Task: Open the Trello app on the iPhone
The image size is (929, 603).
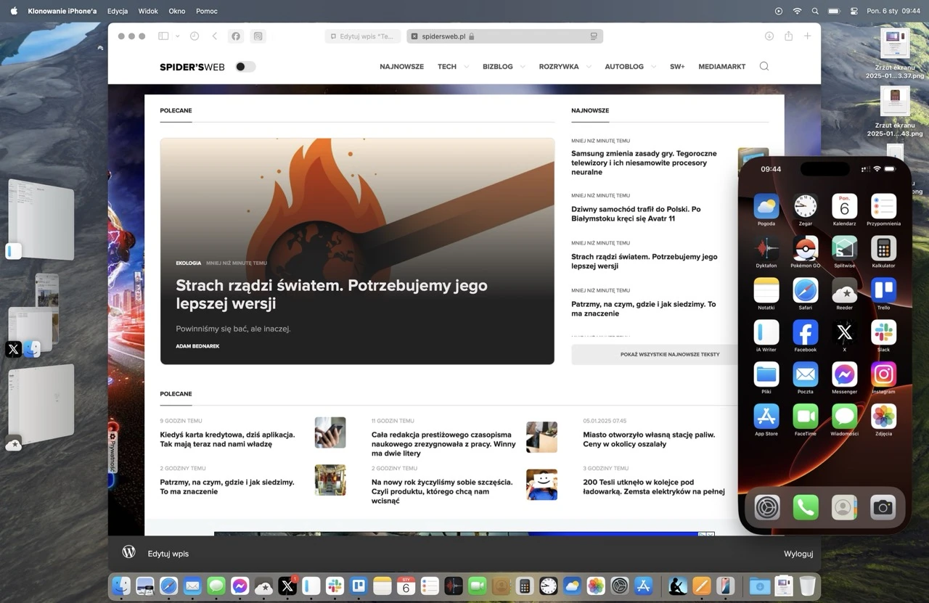Action: (x=883, y=290)
